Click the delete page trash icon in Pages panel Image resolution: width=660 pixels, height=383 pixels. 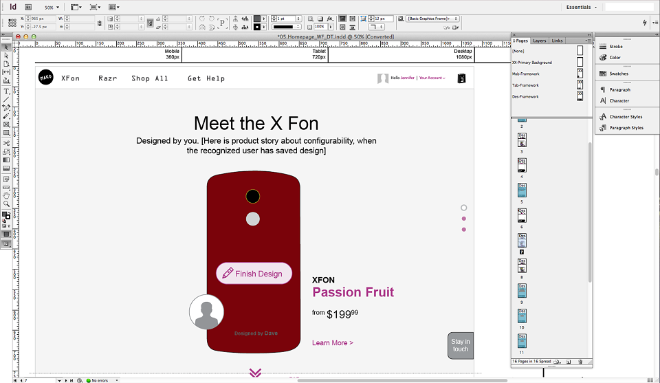point(580,362)
